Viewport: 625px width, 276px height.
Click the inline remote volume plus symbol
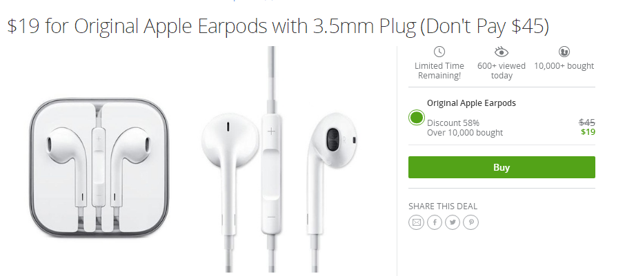(x=271, y=131)
